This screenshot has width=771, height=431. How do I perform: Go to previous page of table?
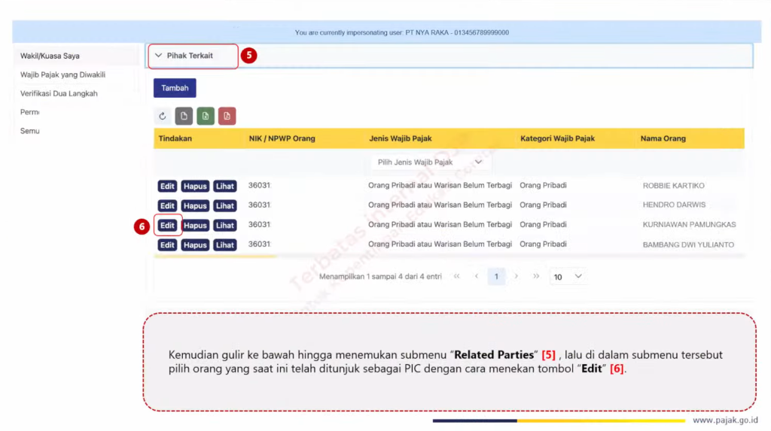point(476,277)
